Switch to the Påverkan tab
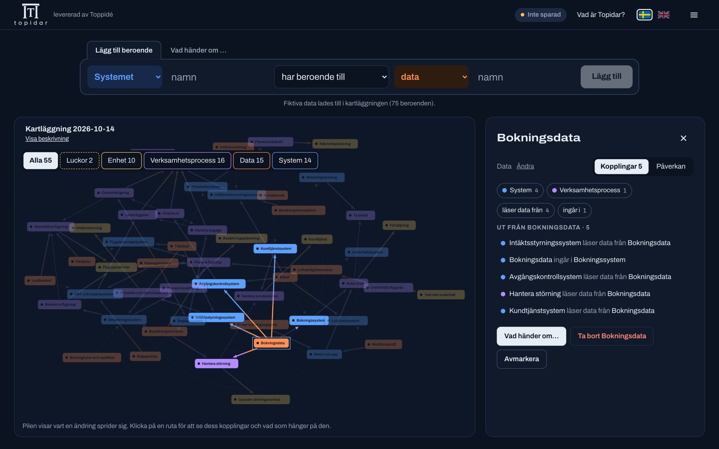 [x=670, y=166]
